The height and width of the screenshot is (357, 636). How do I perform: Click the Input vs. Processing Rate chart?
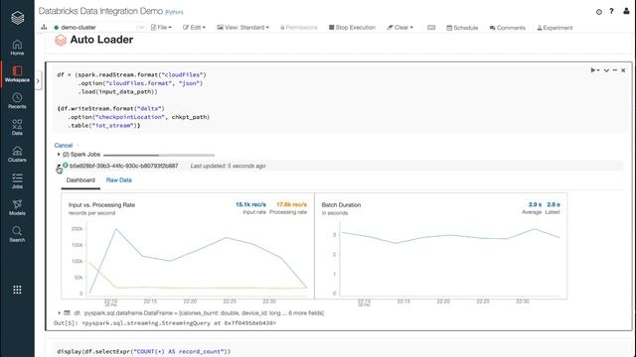point(188,246)
